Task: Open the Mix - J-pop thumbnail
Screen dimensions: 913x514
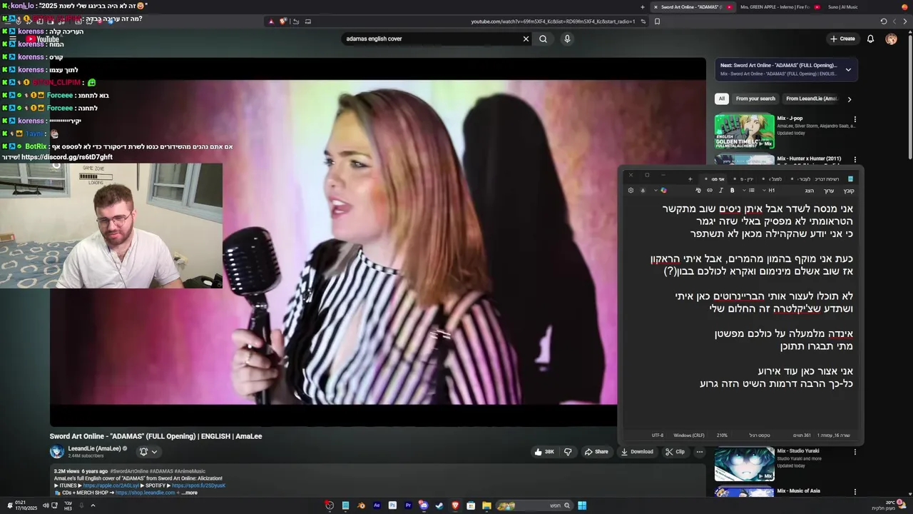Action: tap(745, 131)
